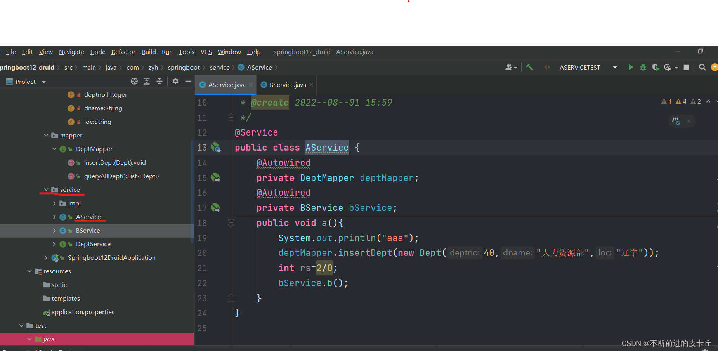The image size is (718, 351).
Task: Expand Springboot12DruidApplication node
Action: point(46,257)
